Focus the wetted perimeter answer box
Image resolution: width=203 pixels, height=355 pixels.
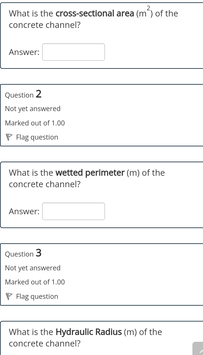point(74,211)
